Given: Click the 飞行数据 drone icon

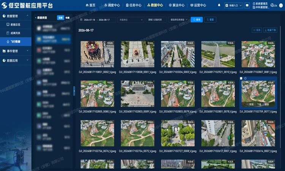Looking at the screenshot, I should point(8,41).
